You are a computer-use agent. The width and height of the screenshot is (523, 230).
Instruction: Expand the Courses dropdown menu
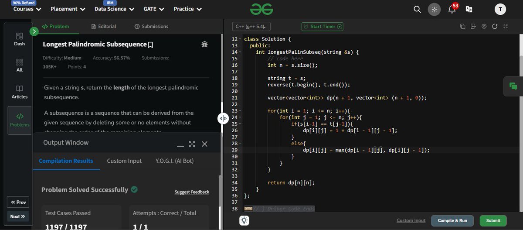(x=27, y=9)
